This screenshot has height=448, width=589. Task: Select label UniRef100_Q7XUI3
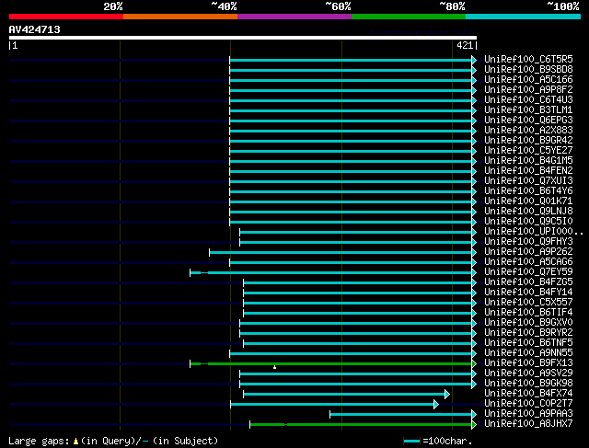coord(528,181)
